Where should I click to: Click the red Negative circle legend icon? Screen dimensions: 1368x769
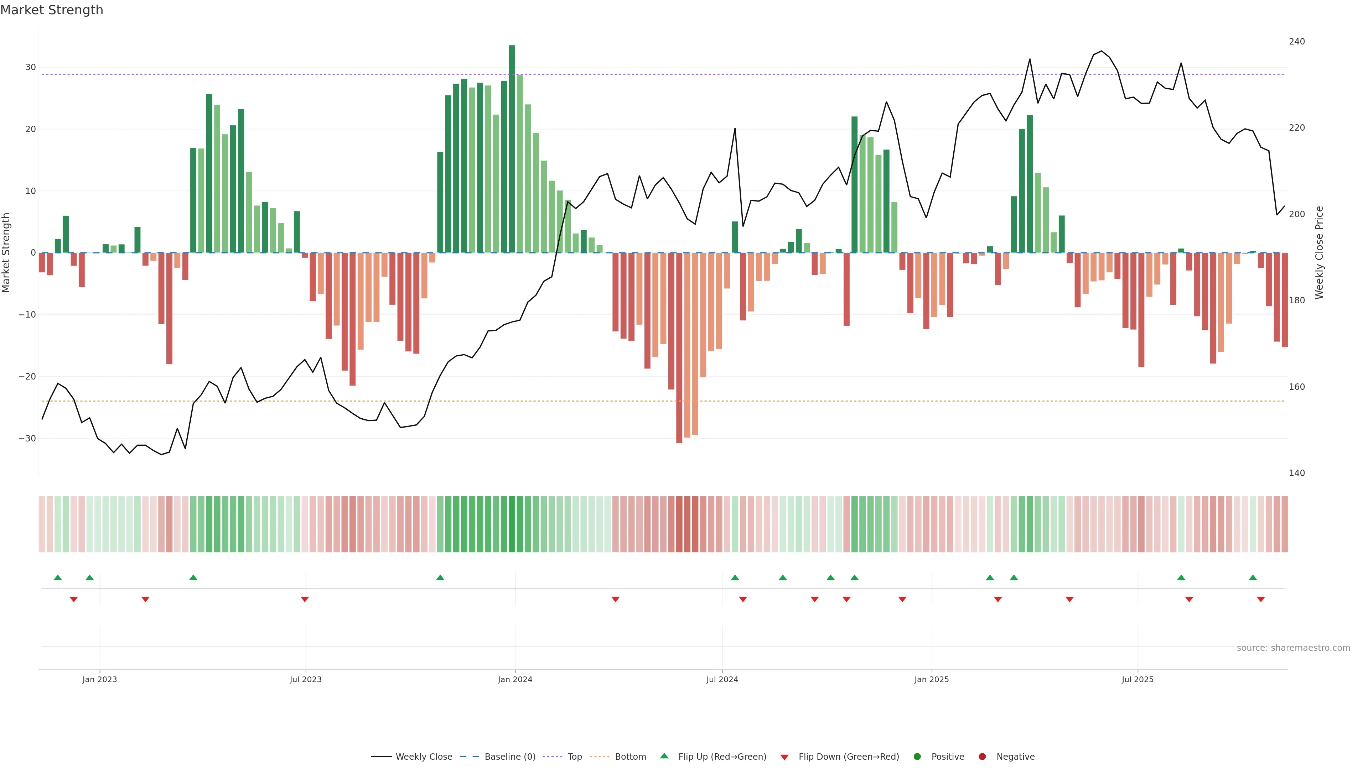[x=982, y=757]
